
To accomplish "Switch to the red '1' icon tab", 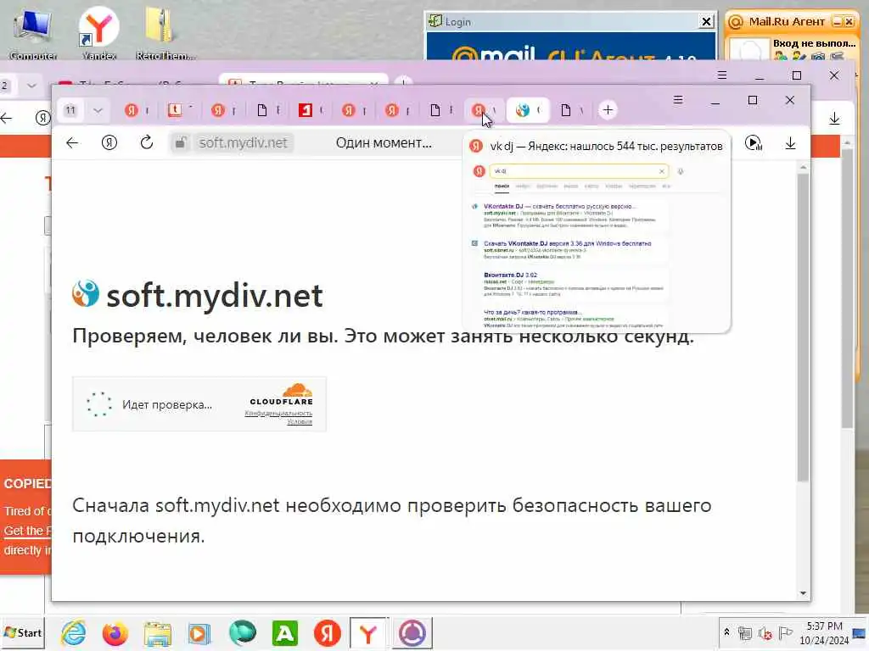I will click(311, 110).
